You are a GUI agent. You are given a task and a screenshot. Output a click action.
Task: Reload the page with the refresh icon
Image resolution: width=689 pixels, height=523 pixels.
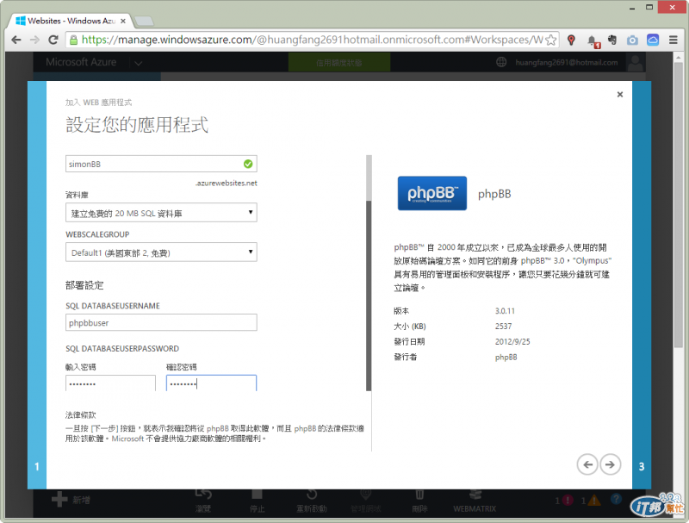point(53,40)
